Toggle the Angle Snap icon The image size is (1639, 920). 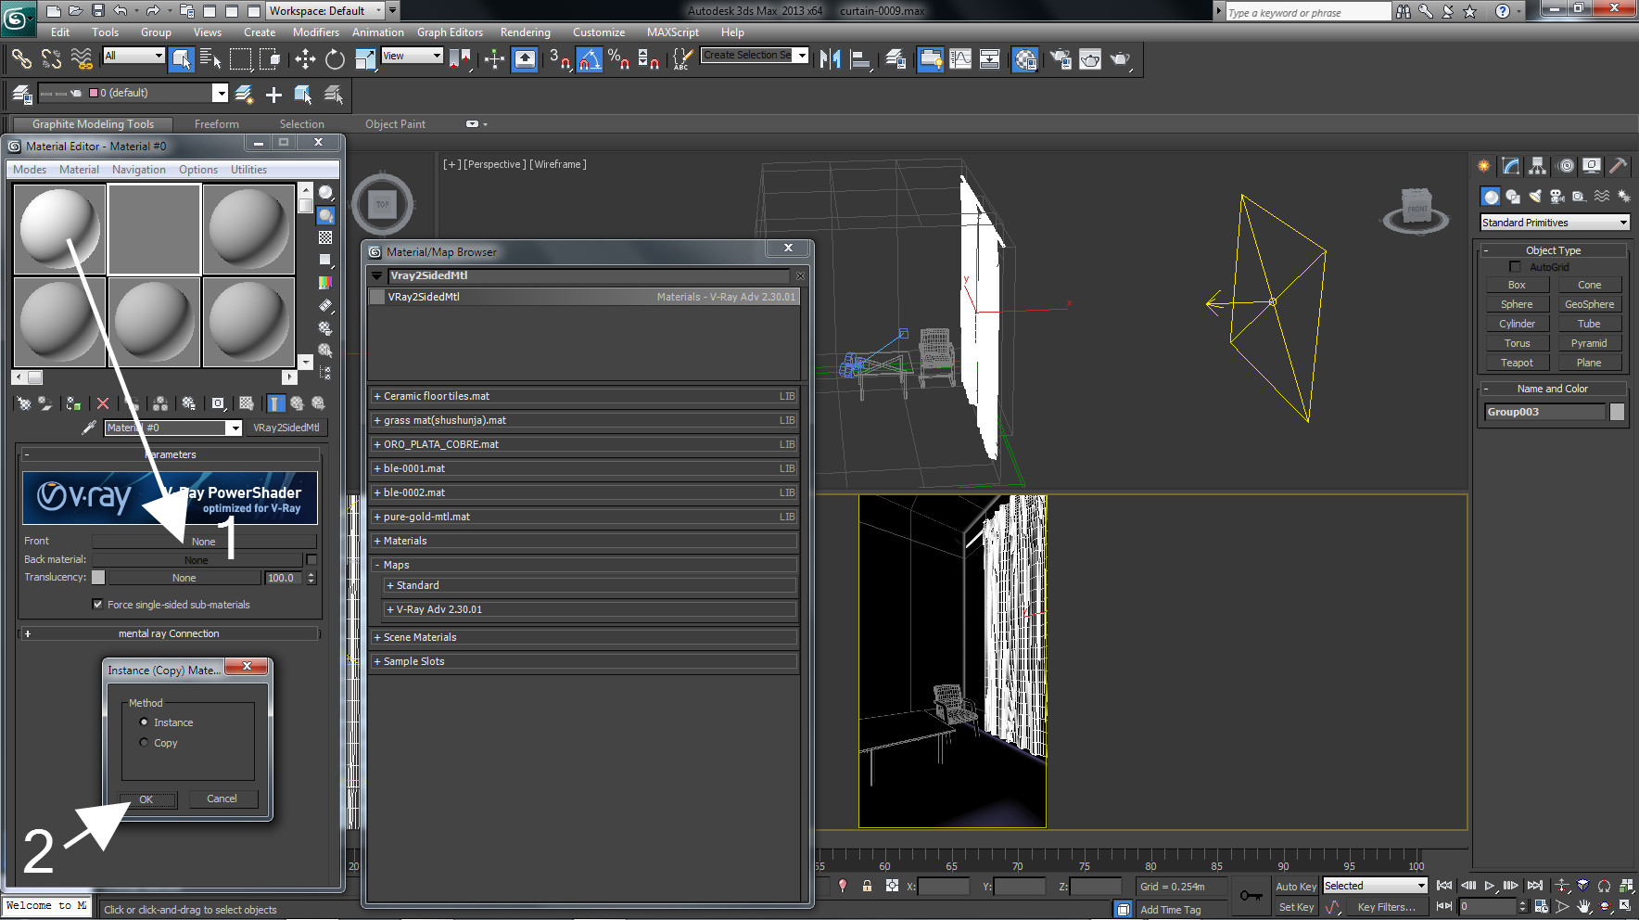(x=589, y=59)
